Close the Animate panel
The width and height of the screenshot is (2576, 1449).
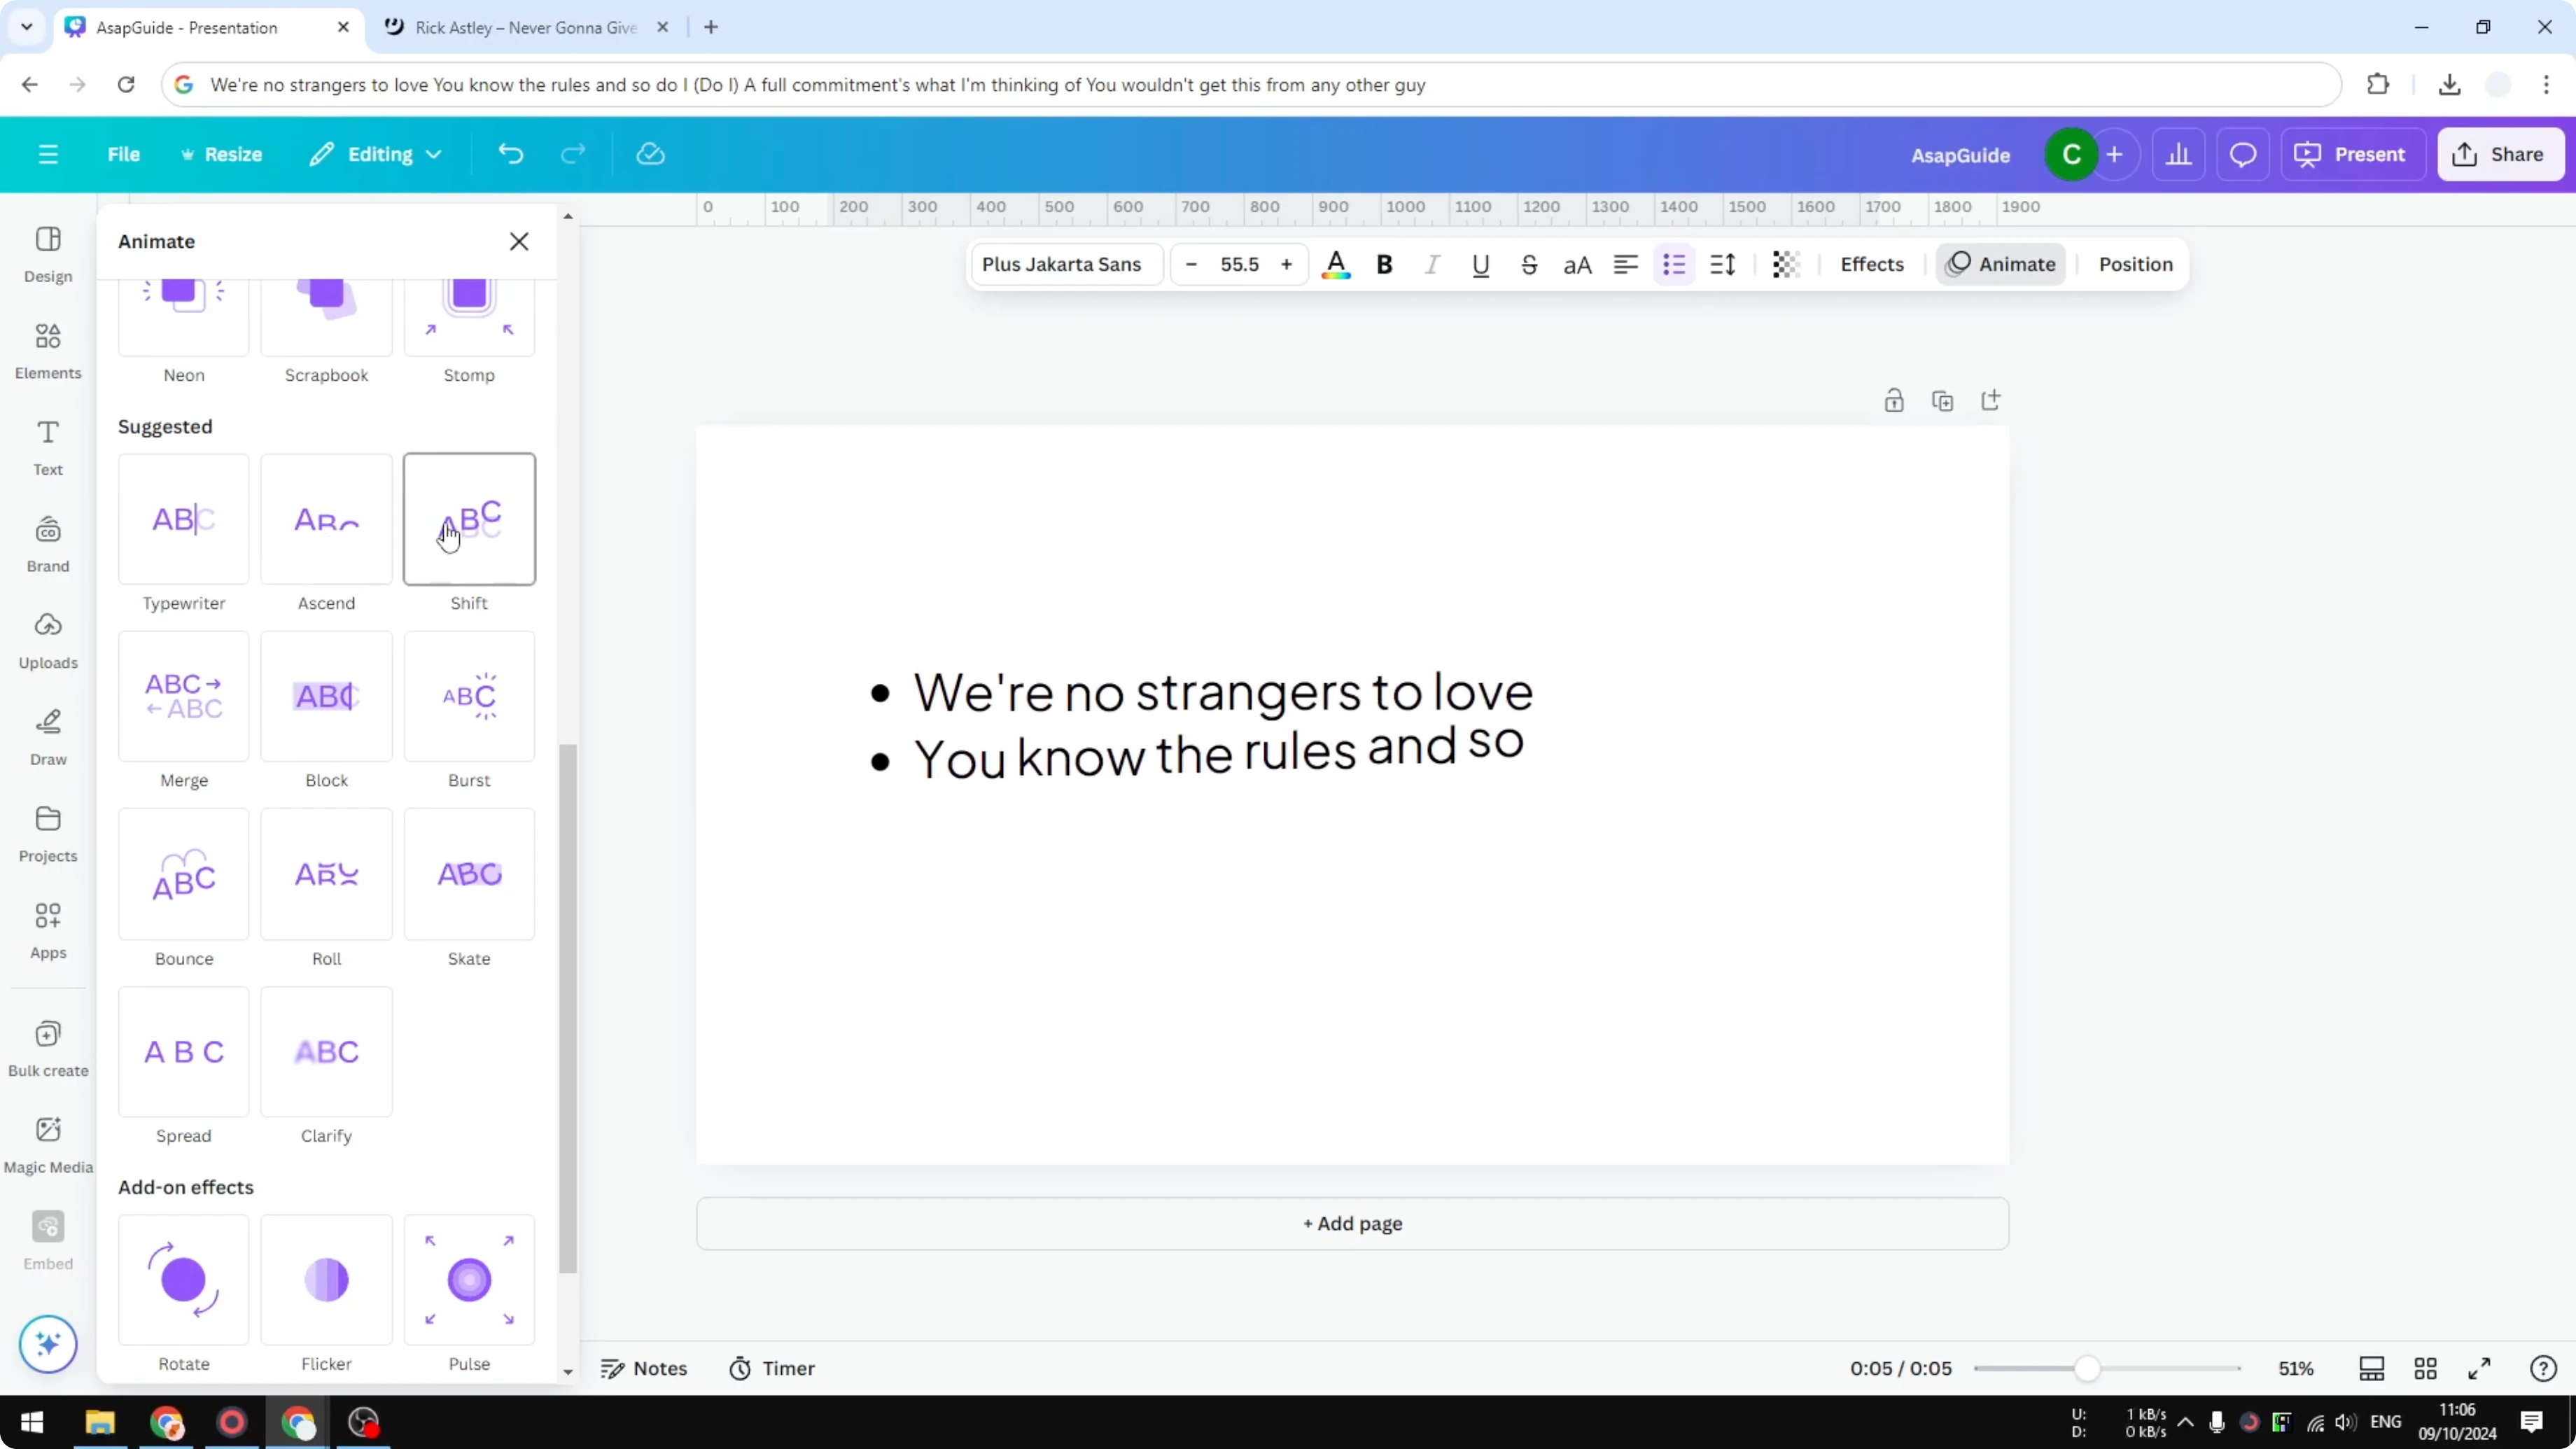tap(519, 241)
